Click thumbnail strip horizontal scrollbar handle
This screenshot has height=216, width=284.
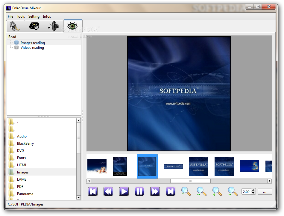click(190, 181)
